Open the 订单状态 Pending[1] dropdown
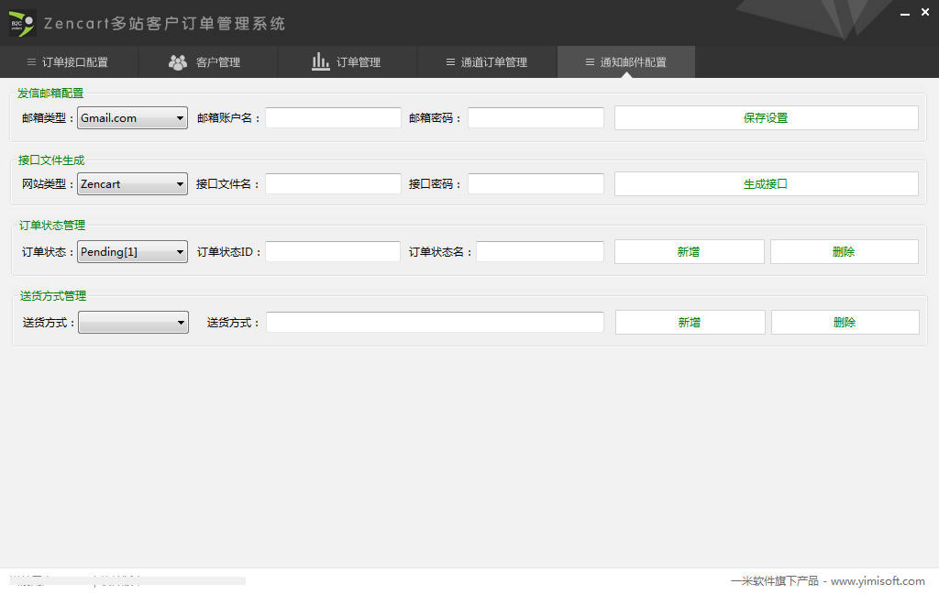939x595 pixels. 132,251
